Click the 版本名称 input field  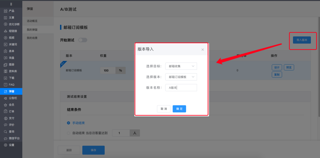pyautogui.click(x=181, y=88)
